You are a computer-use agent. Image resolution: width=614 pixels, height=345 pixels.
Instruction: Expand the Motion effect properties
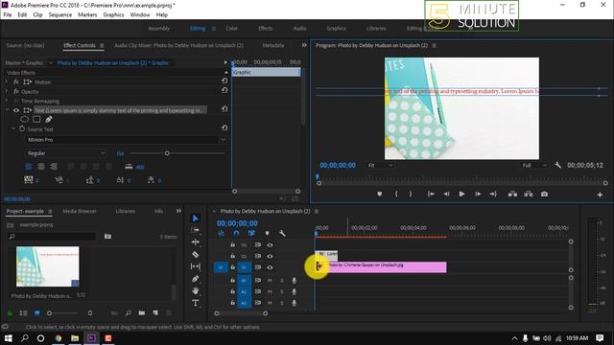pyautogui.click(x=7, y=81)
